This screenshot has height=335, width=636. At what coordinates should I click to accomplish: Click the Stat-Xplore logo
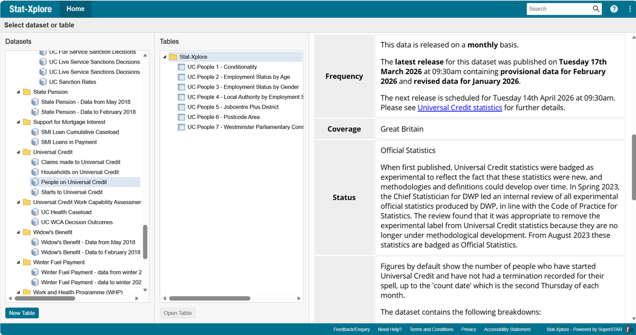30,9
